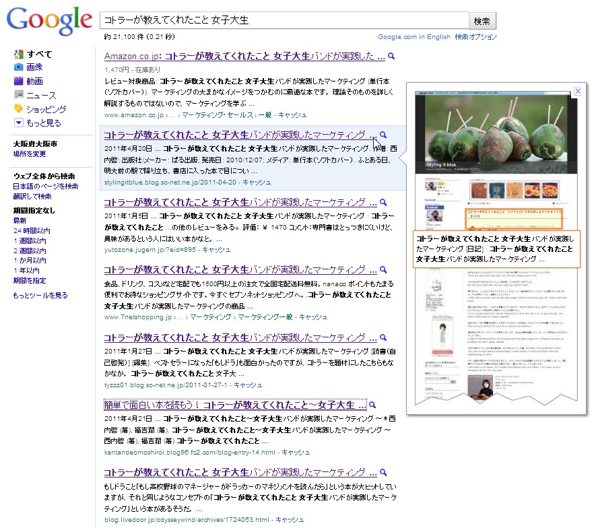Screen dimensions: 594x528
Task: Open preview magnifier for Amazon.co.jp result
Action: click(391, 57)
